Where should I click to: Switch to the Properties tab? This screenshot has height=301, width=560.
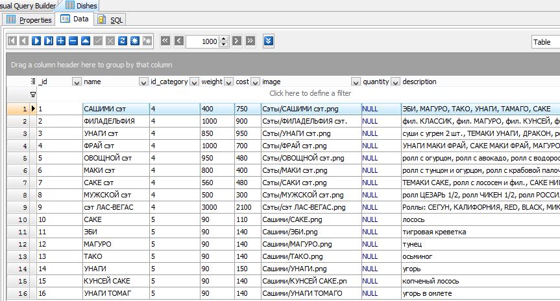point(29,20)
